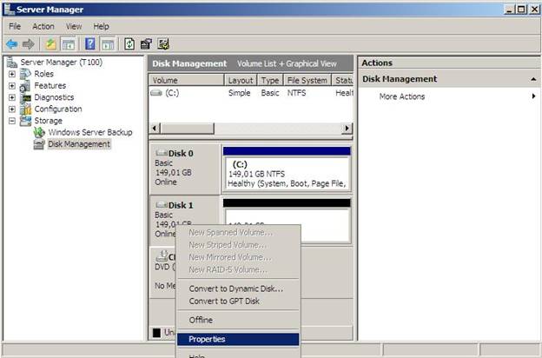Select the (C:) partition block on Disk 0
Screen dimensions: 542x358
tap(287, 173)
